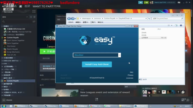The width and height of the screenshot is (193, 108).
Task: Click the Steam library search magnifier icon
Action: 3,22
